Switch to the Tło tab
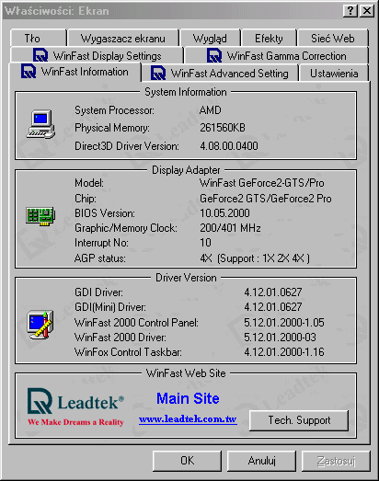The height and width of the screenshot is (481, 379). coord(38,38)
